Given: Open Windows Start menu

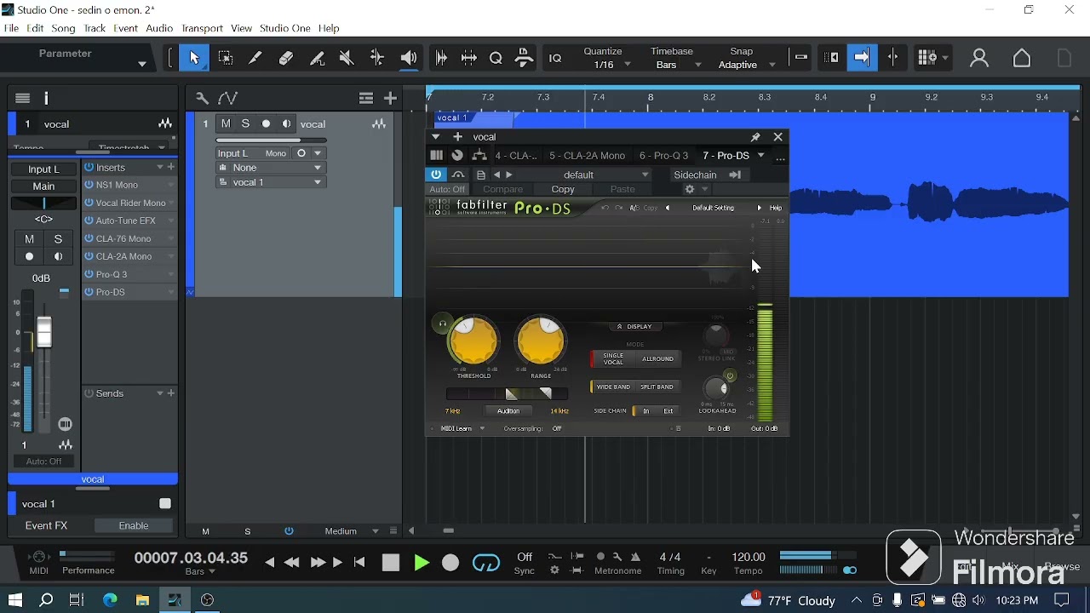Looking at the screenshot, I should tap(14, 600).
